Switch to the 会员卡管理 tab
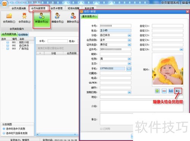Screen dimensions: 190x141 coord(57,8)
